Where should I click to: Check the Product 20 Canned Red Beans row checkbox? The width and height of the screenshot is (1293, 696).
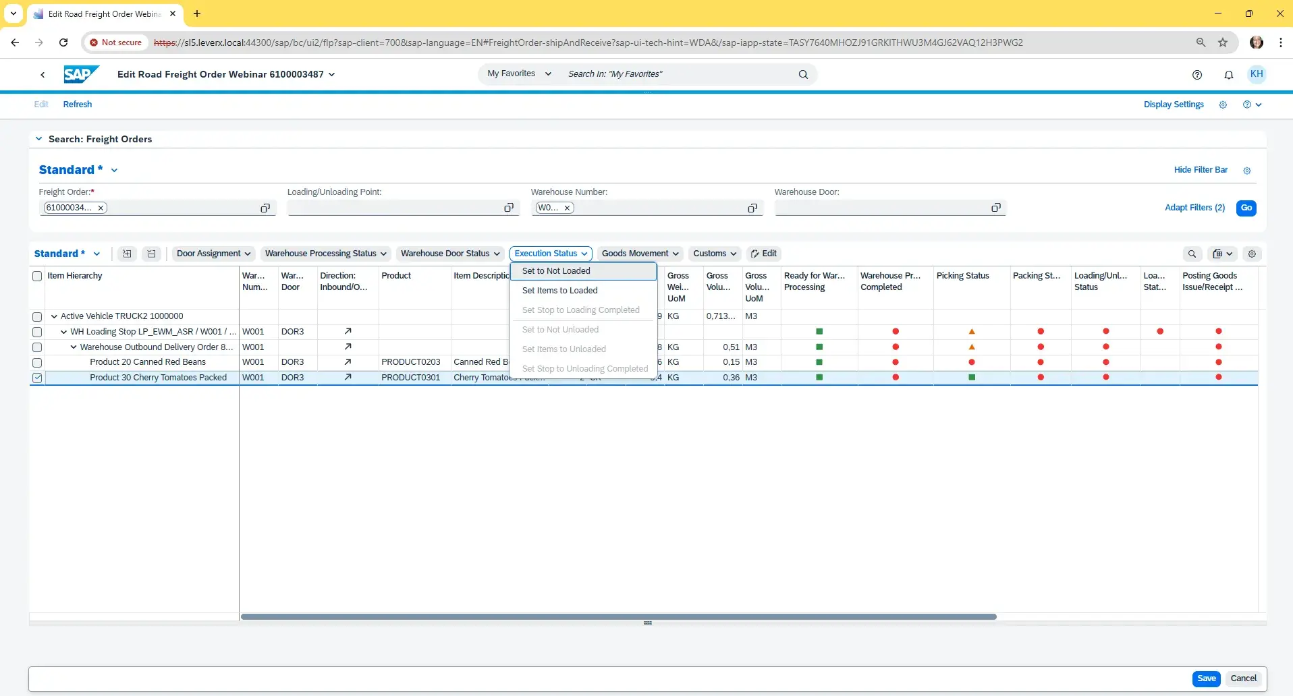(37, 362)
